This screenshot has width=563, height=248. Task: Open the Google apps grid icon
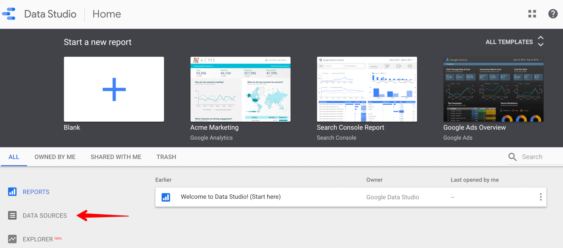tap(532, 14)
